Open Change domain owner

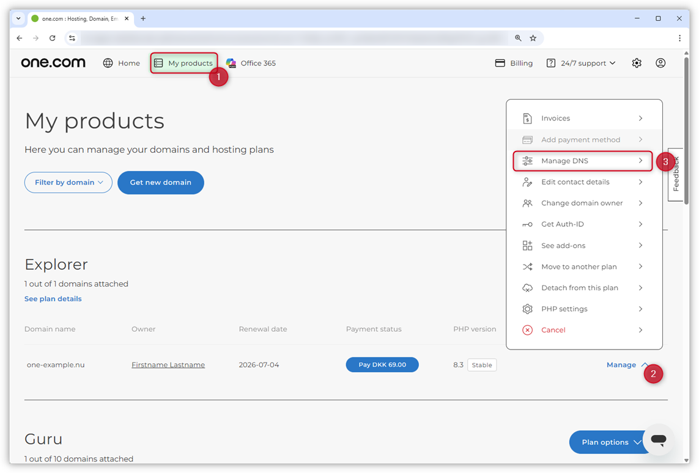581,203
